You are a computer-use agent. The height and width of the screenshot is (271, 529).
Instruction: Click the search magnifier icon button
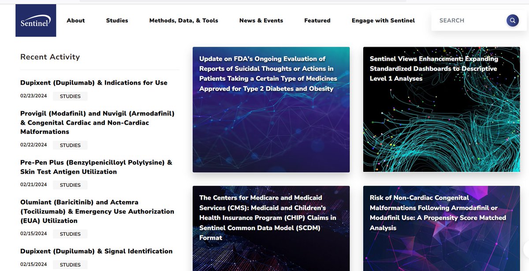click(512, 20)
